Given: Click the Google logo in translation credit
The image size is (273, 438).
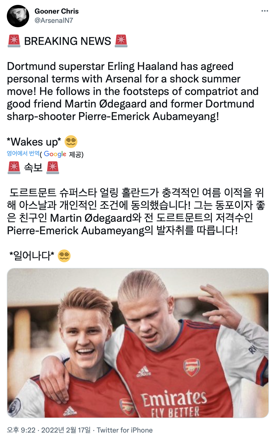Looking at the screenshot, I should coord(55,154).
